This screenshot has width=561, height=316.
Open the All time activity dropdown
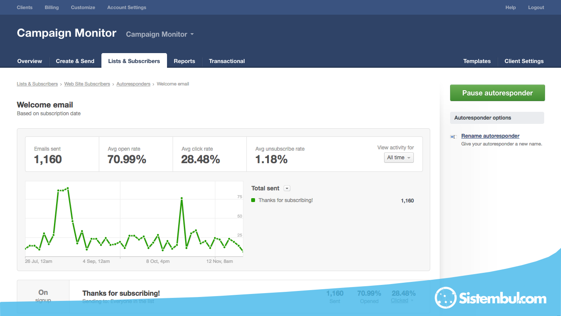click(399, 158)
